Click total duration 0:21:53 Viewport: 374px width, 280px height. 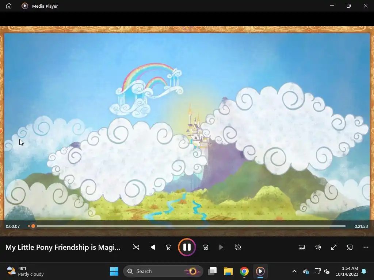click(x=361, y=226)
